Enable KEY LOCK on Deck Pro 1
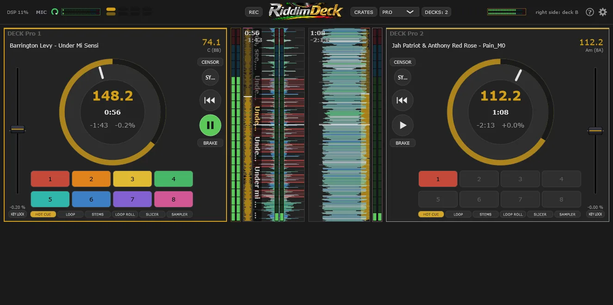 [18, 214]
